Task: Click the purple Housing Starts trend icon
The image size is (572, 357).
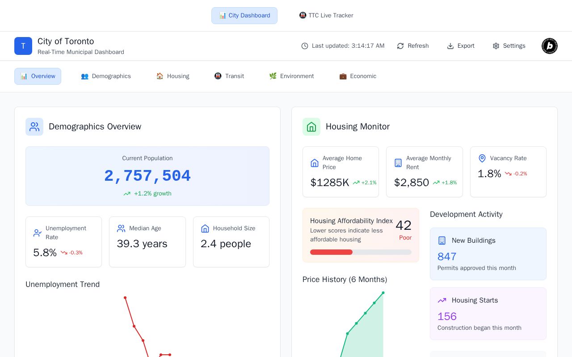Action: (x=442, y=300)
